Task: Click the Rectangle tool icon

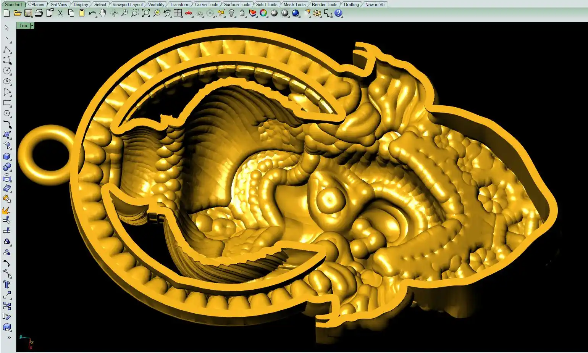Action: 7,103
